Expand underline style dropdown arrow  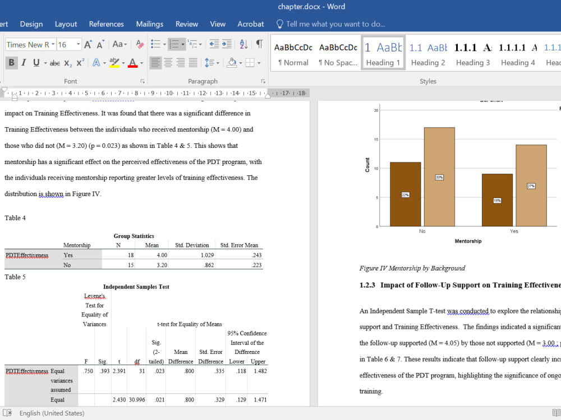[45, 63]
